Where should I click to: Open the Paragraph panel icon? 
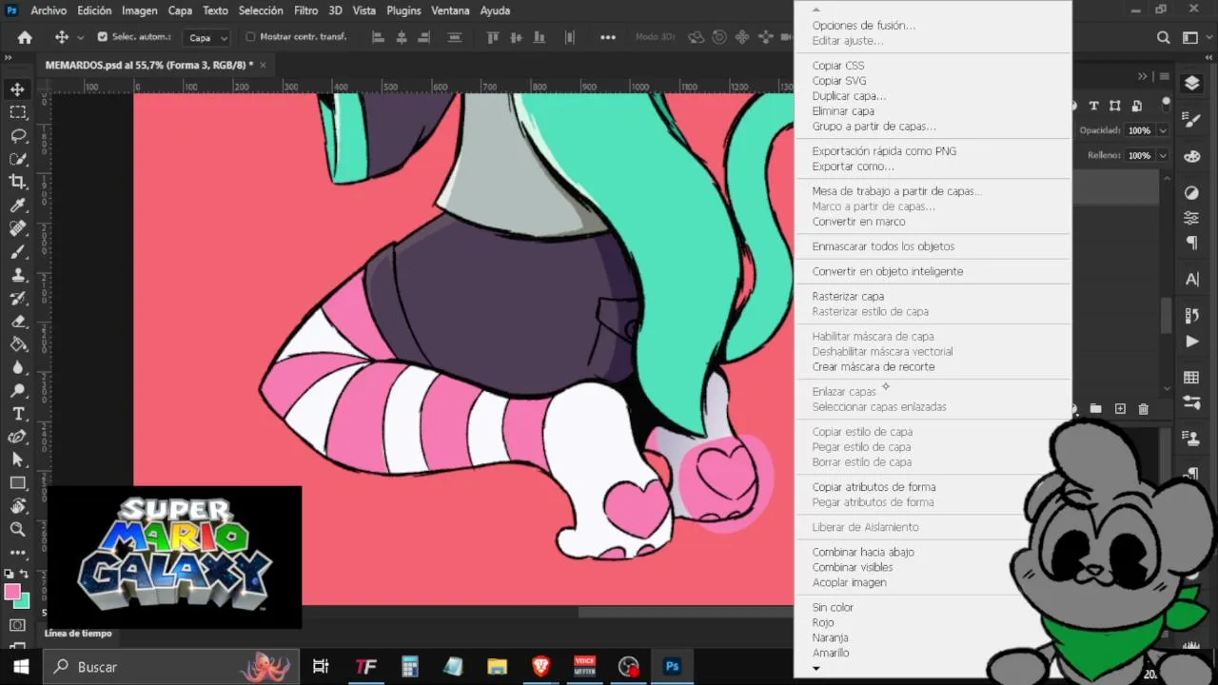pyautogui.click(x=1191, y=244)
